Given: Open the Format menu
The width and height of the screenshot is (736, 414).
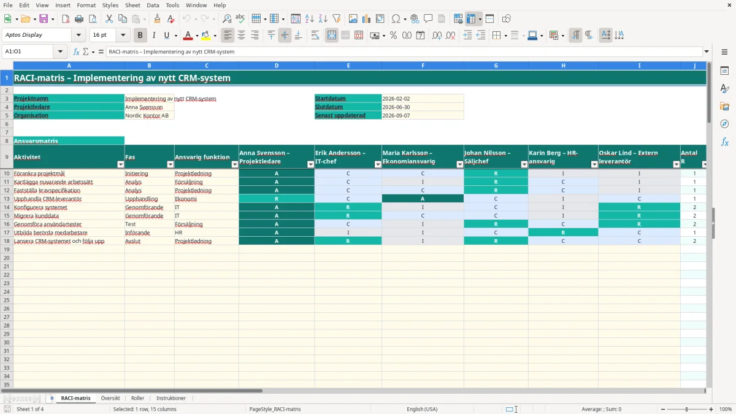Looking at the screenshot, I should click(86, 5).
